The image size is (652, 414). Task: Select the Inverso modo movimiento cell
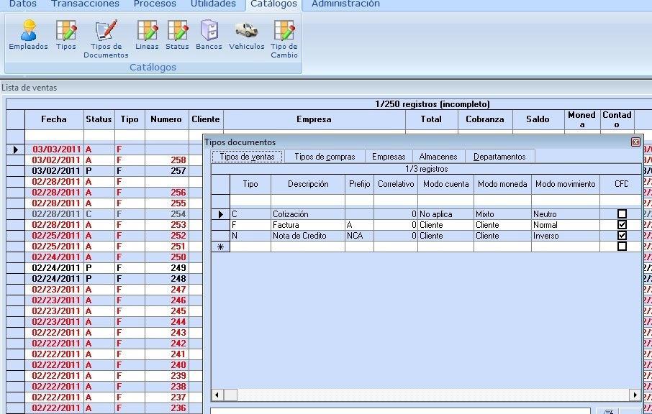pos(566,236)
